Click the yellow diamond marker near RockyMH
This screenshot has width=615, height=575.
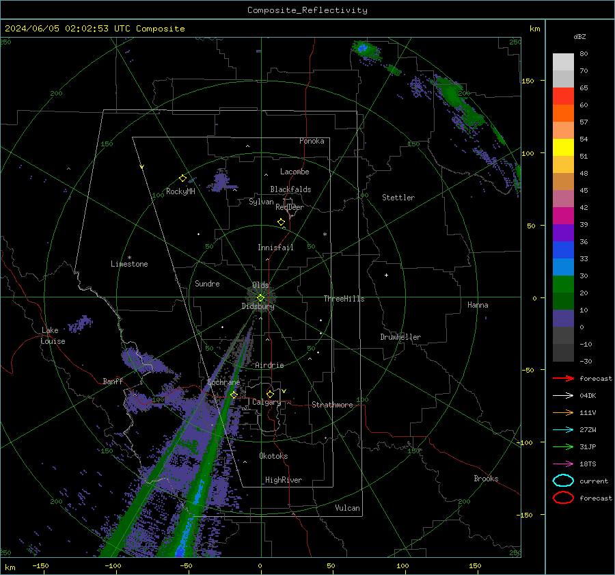(x=182, y=178)
